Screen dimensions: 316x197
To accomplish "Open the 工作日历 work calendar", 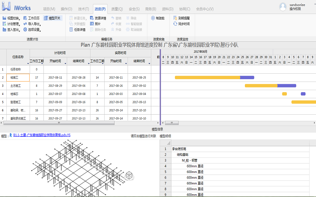I will [31, 18].
